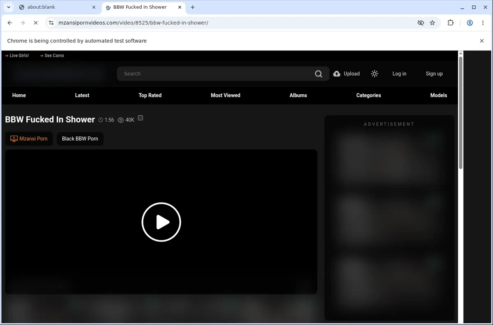Click the crossed-out eye icon in the address bar
The height and width of the screenshot is (325, 493).
(421, 23)
